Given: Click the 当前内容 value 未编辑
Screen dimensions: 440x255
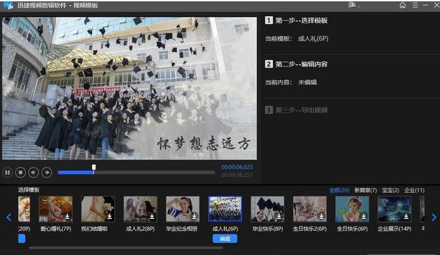Looking at the screenshot, I should [x=307, y=82].
